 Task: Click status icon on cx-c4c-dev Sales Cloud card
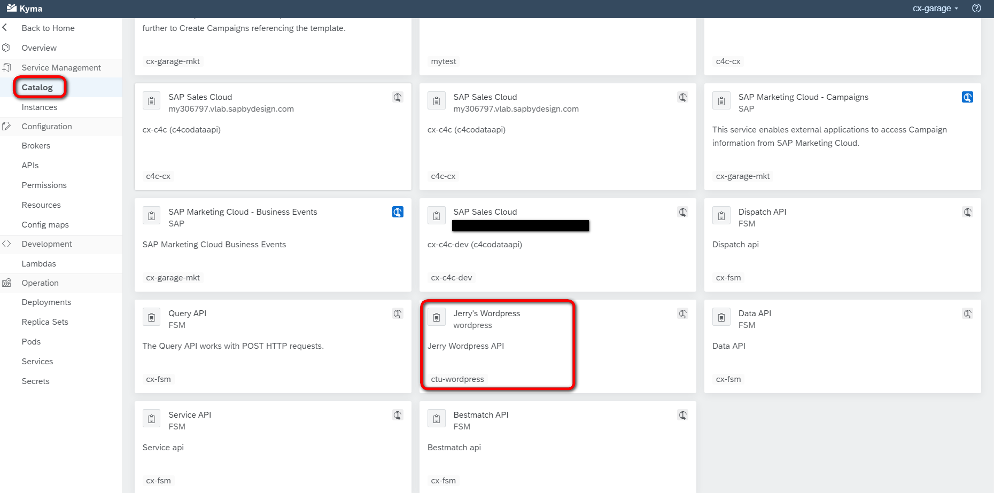[682, 212]
